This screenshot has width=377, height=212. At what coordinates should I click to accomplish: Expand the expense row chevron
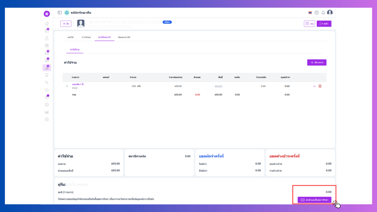point(314,86)
